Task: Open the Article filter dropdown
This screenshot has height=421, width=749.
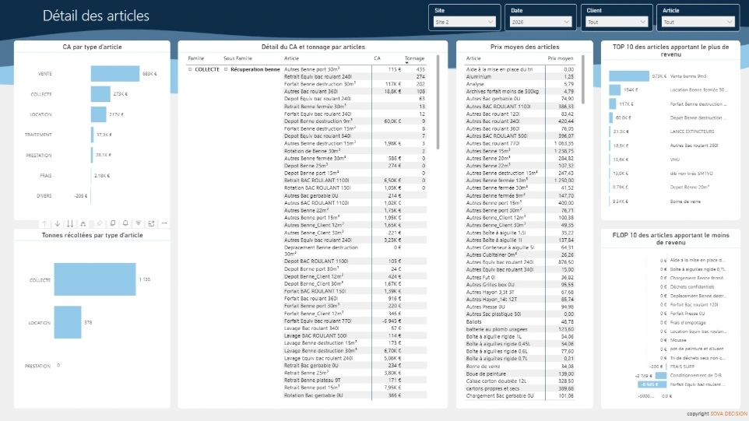Action: [698, 22]
